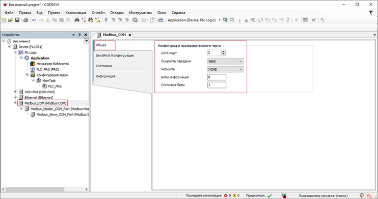Redo the last undone action
This screenshot has width=378, height=199.
click(x=41, y=20)
